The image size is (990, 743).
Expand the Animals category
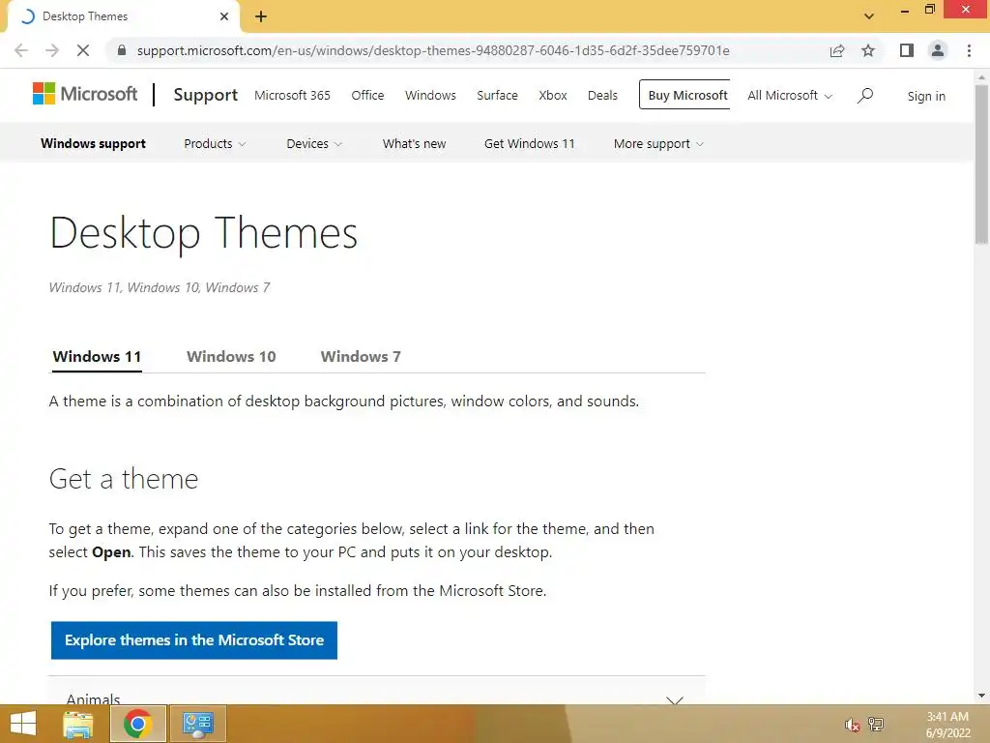coord(376,691)
